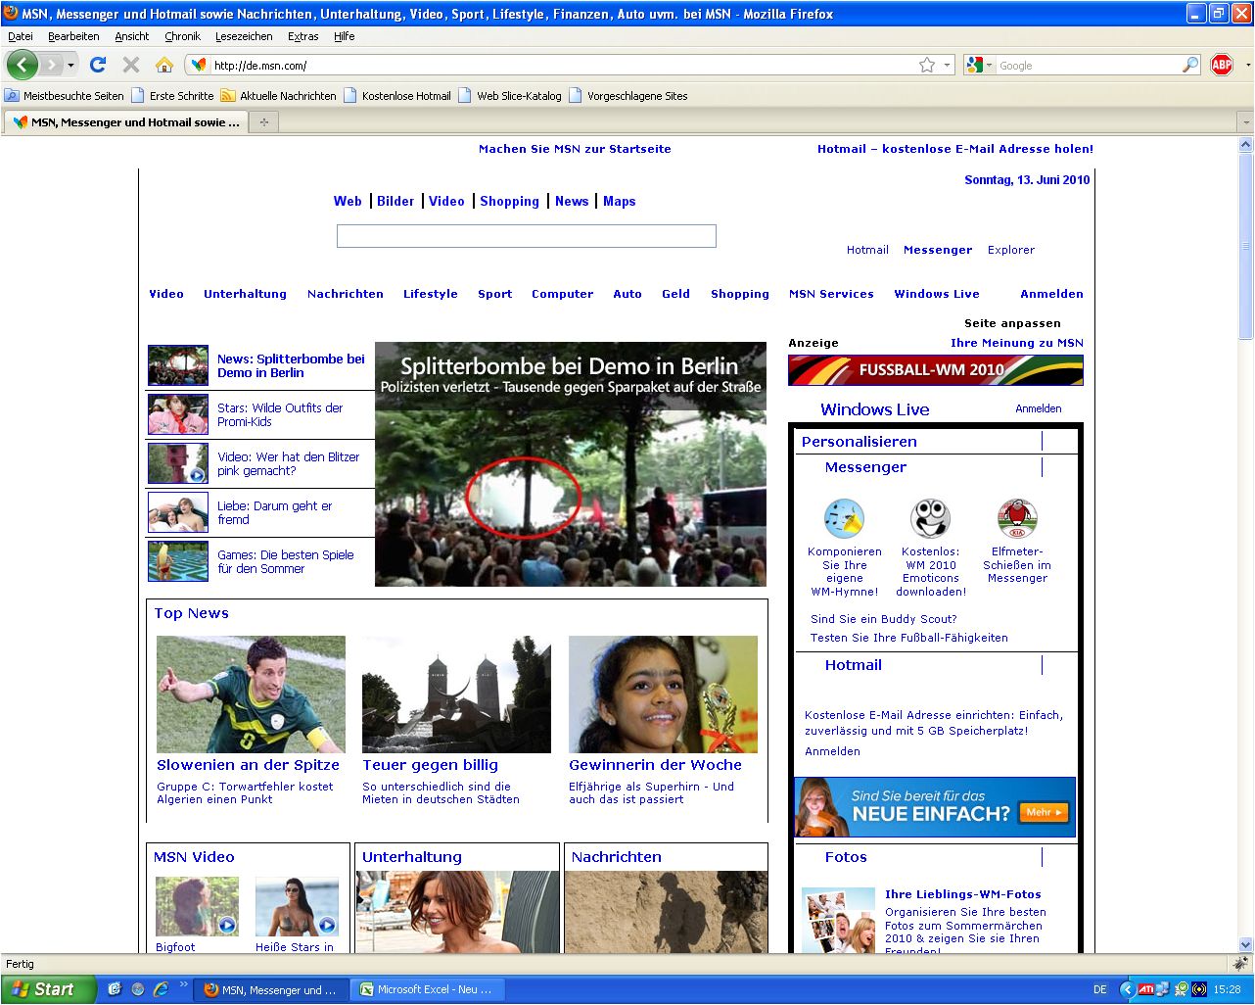The image size is (1255, 1005).
Task: Open the history dropdown next to back/forward
Action: [x=70, y=66]
